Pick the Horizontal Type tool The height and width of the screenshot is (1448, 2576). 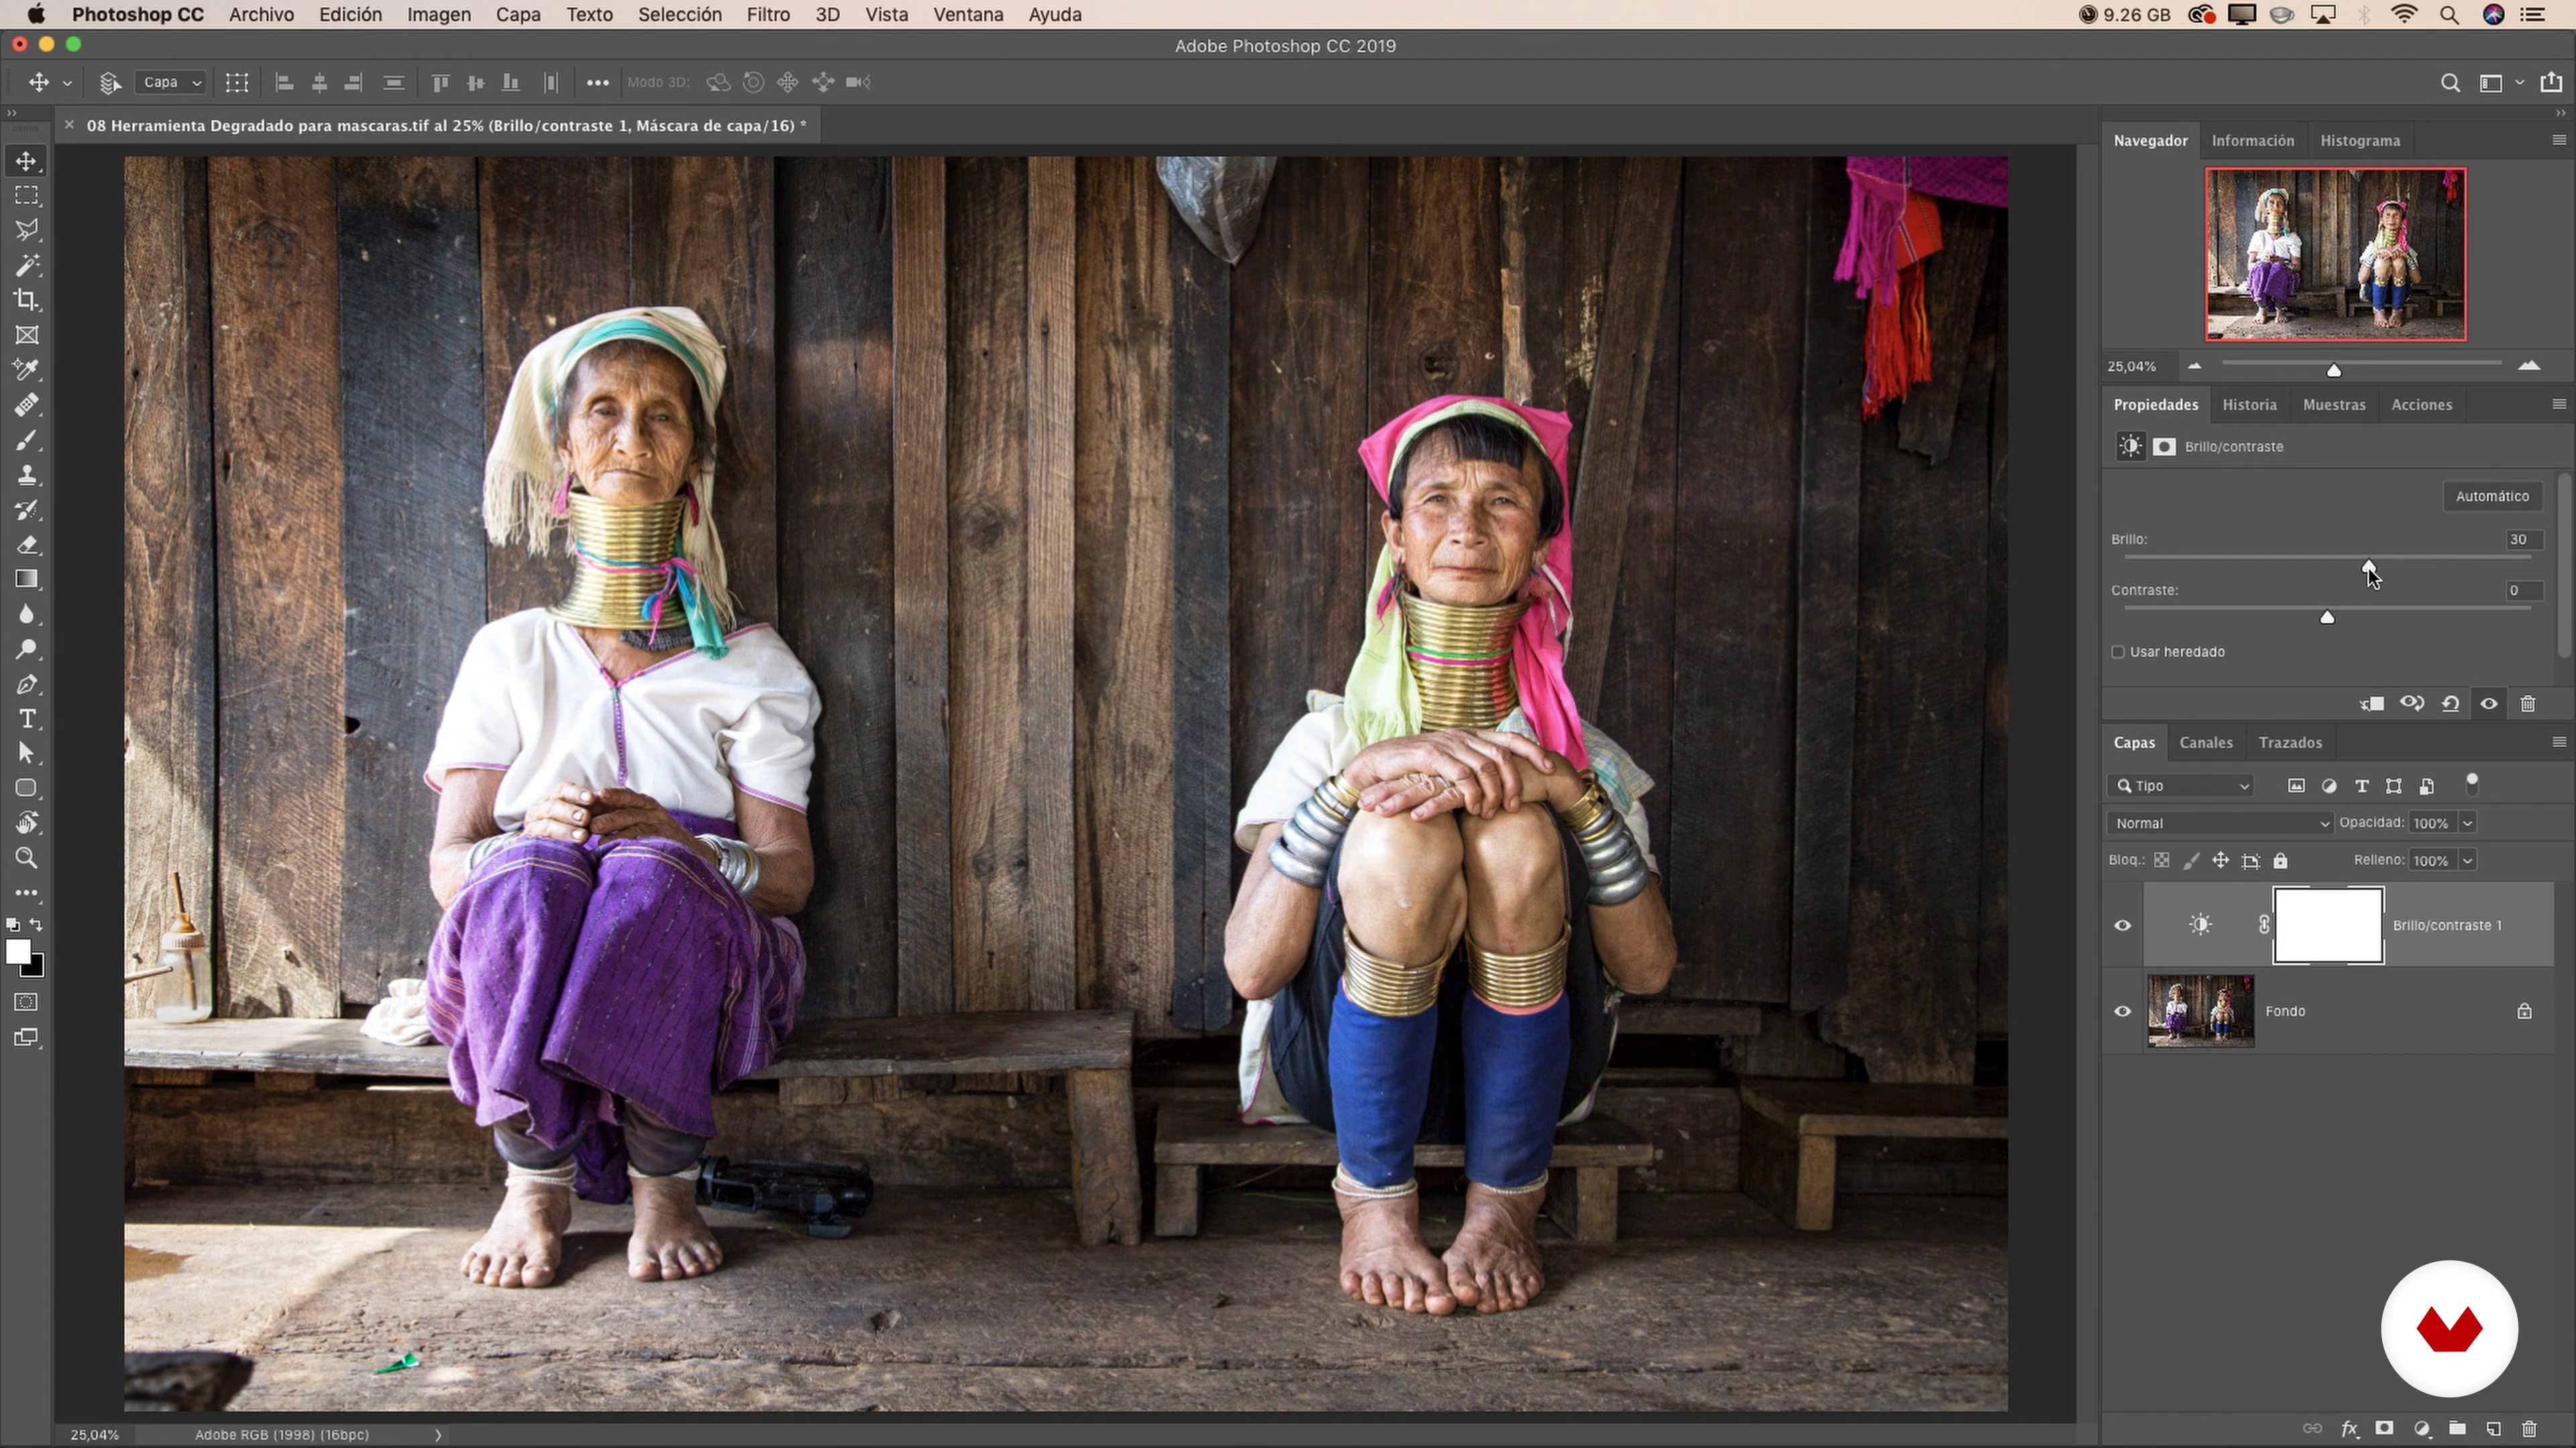[27, 719]
